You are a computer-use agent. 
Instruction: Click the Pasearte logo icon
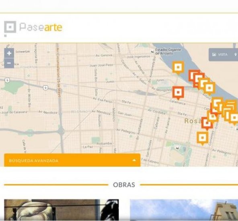coord(10,28)
